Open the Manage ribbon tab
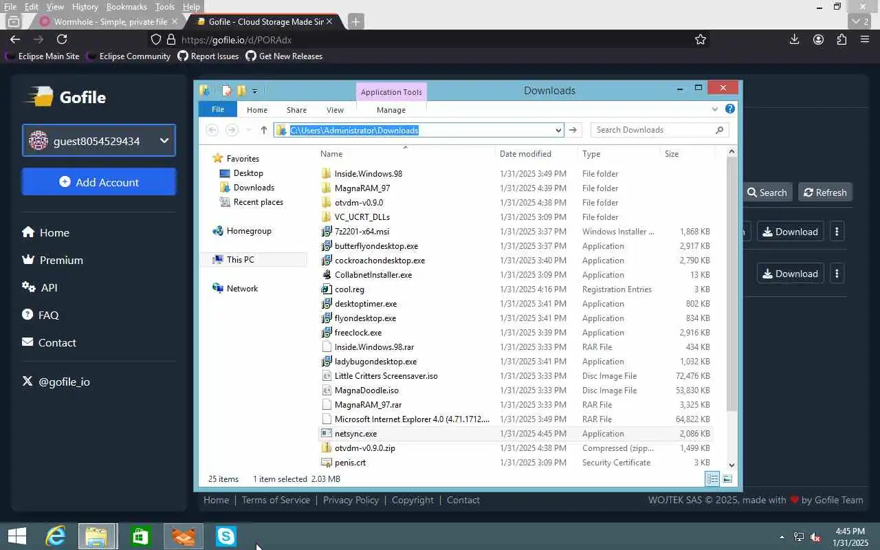The width and height of the screenshot is (880, 550). 391,110
